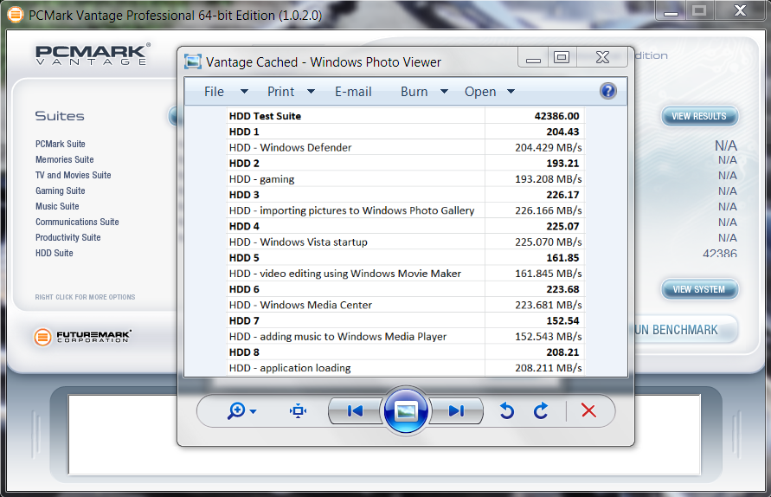Open the Print menu

pyautogui.click(x=280, y=92)
